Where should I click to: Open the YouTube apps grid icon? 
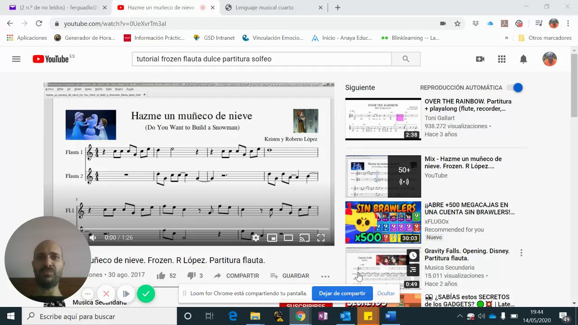click(502, 59)
